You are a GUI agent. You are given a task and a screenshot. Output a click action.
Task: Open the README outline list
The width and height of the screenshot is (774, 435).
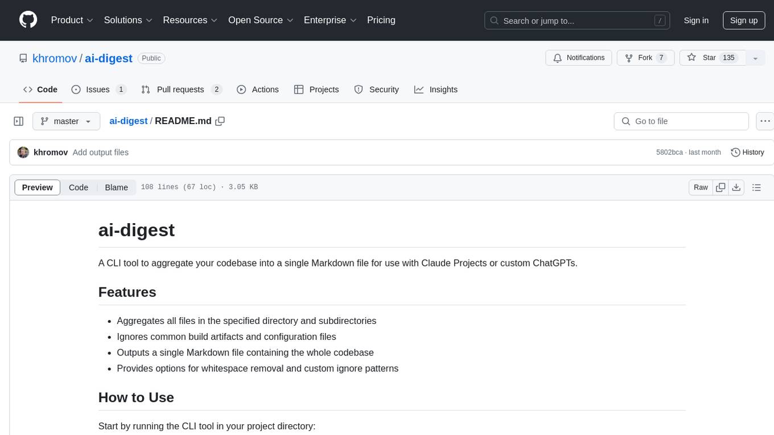coord(756,187)
